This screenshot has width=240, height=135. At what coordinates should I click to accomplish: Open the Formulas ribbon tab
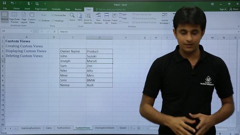pos(56,9)
